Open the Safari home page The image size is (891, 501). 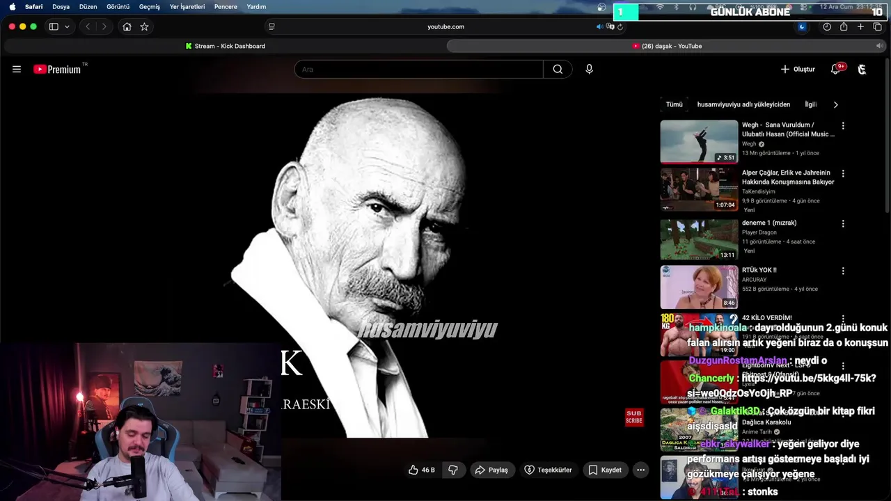coord(127,26)
